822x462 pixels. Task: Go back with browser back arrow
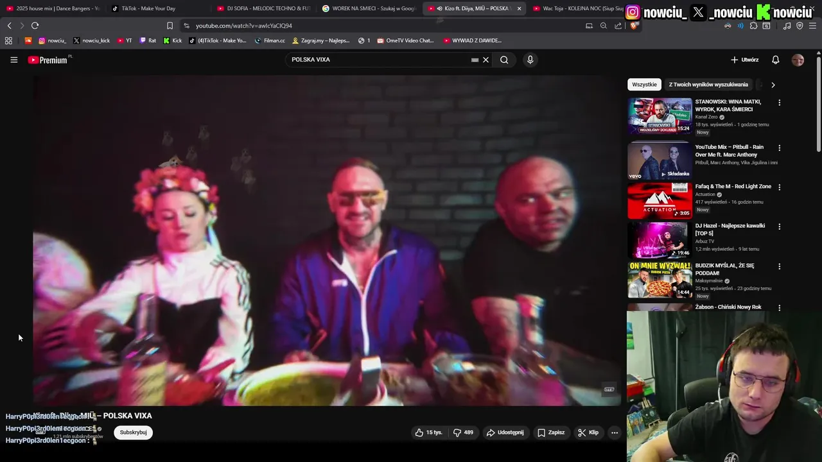coord(9,26)
